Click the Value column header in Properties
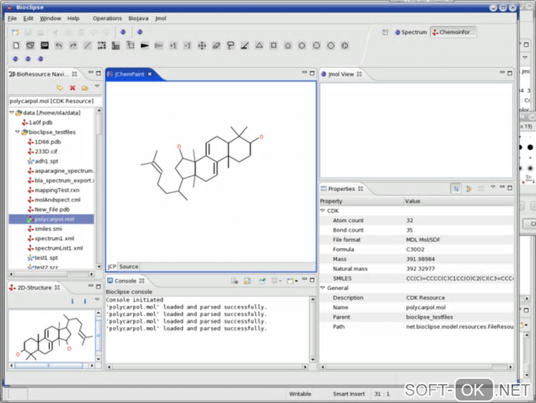The height and width of the screenshot is (403, 536). point(459,201)
